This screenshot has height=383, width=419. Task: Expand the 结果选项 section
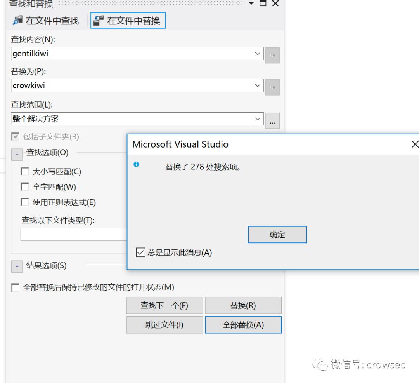coord(17,266)
